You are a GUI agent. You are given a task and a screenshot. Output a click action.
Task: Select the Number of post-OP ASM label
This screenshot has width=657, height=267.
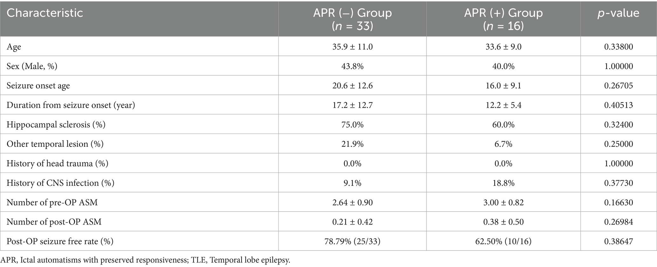pyautogui.click(x=54, y=222)
